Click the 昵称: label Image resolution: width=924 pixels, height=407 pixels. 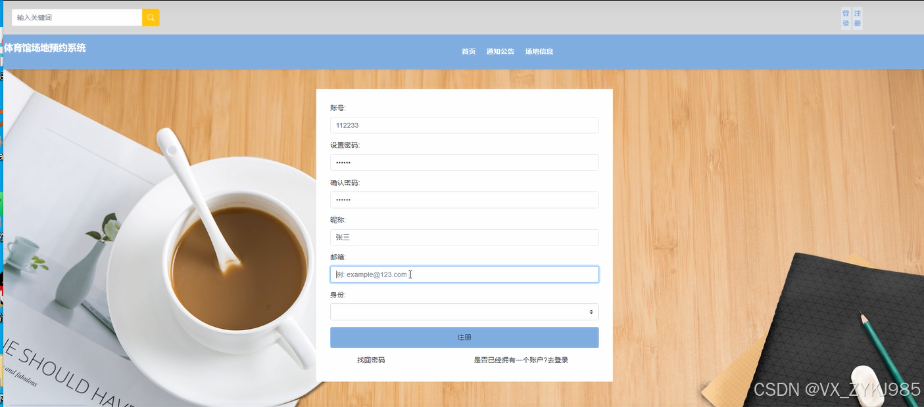338,220
